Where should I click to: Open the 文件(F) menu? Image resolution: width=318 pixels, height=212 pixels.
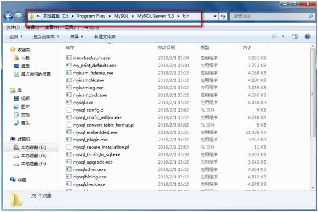(13, 27)
